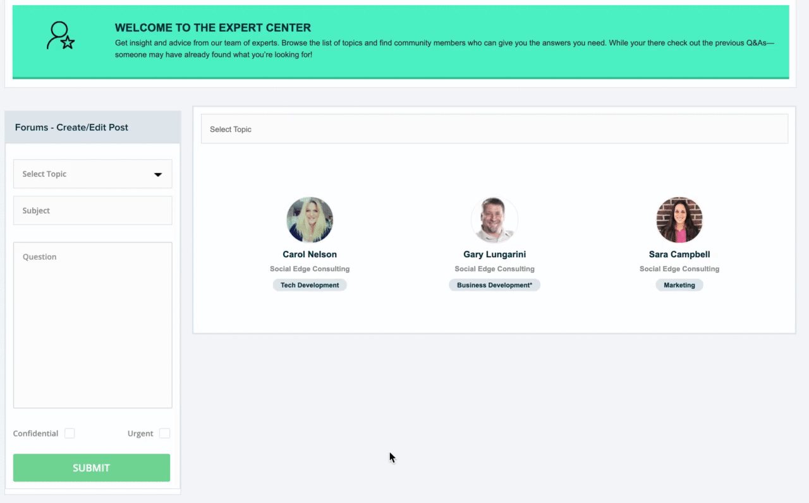Select the Business Development tag

[494, 285]
